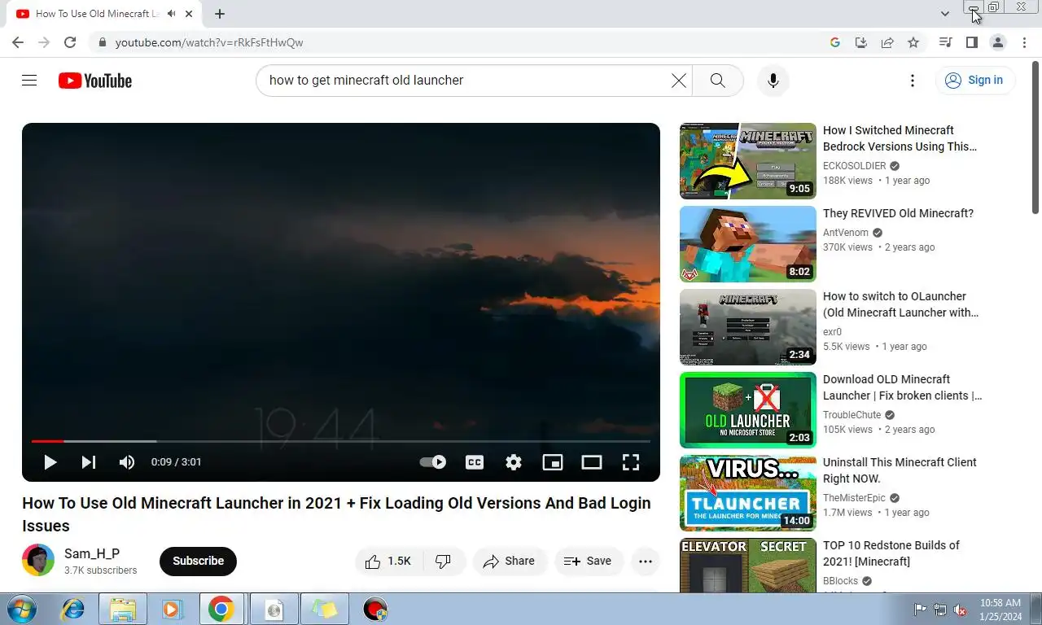Mute the tab via the speaker icon
The height and width of the screenshot is (625, 1042).
coord(171,14)
